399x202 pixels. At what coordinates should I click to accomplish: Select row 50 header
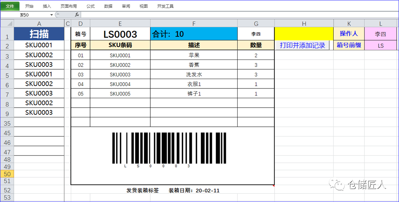[7, 174]
